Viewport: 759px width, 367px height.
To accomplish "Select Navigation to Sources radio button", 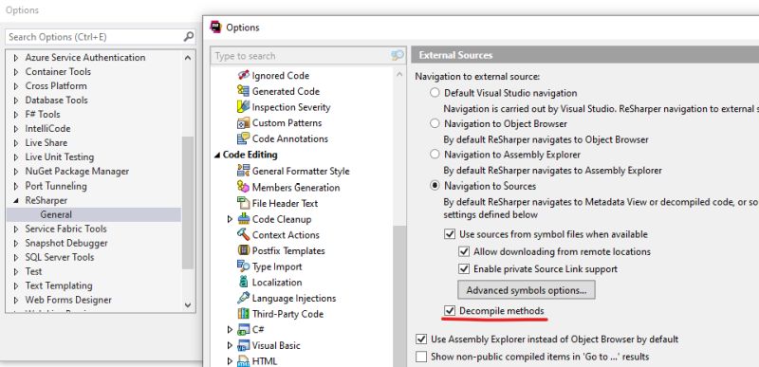I will 435,186.
